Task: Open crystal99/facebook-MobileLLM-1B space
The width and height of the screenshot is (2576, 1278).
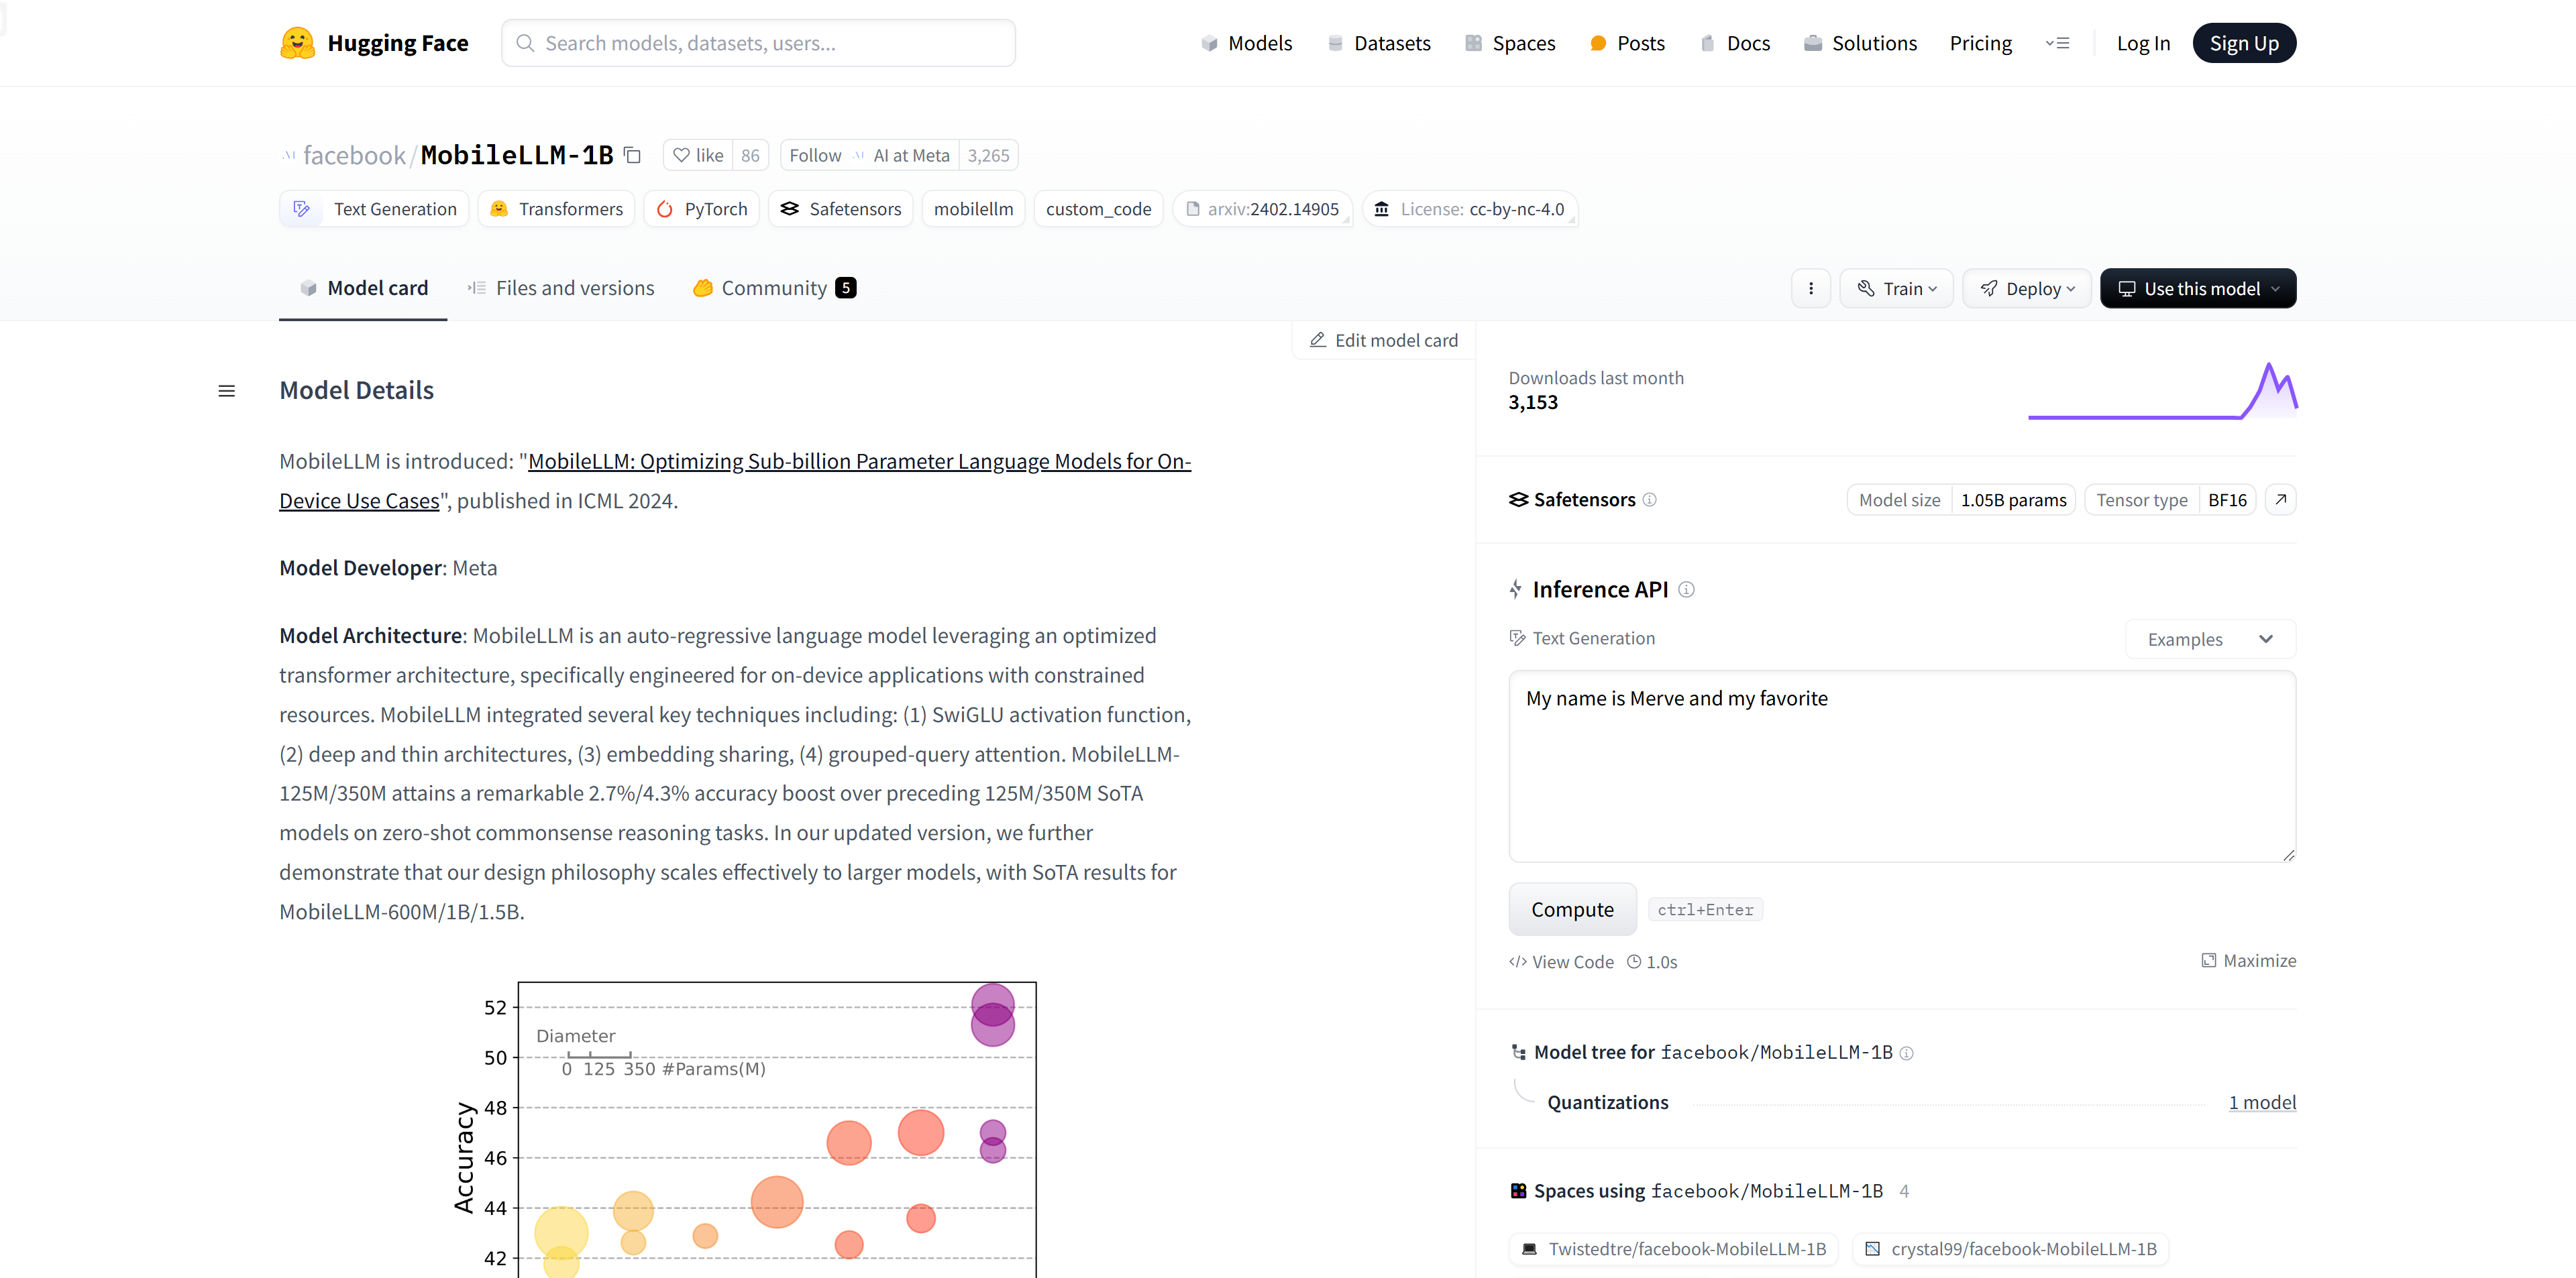Action: click(x=2010, y=1249)
